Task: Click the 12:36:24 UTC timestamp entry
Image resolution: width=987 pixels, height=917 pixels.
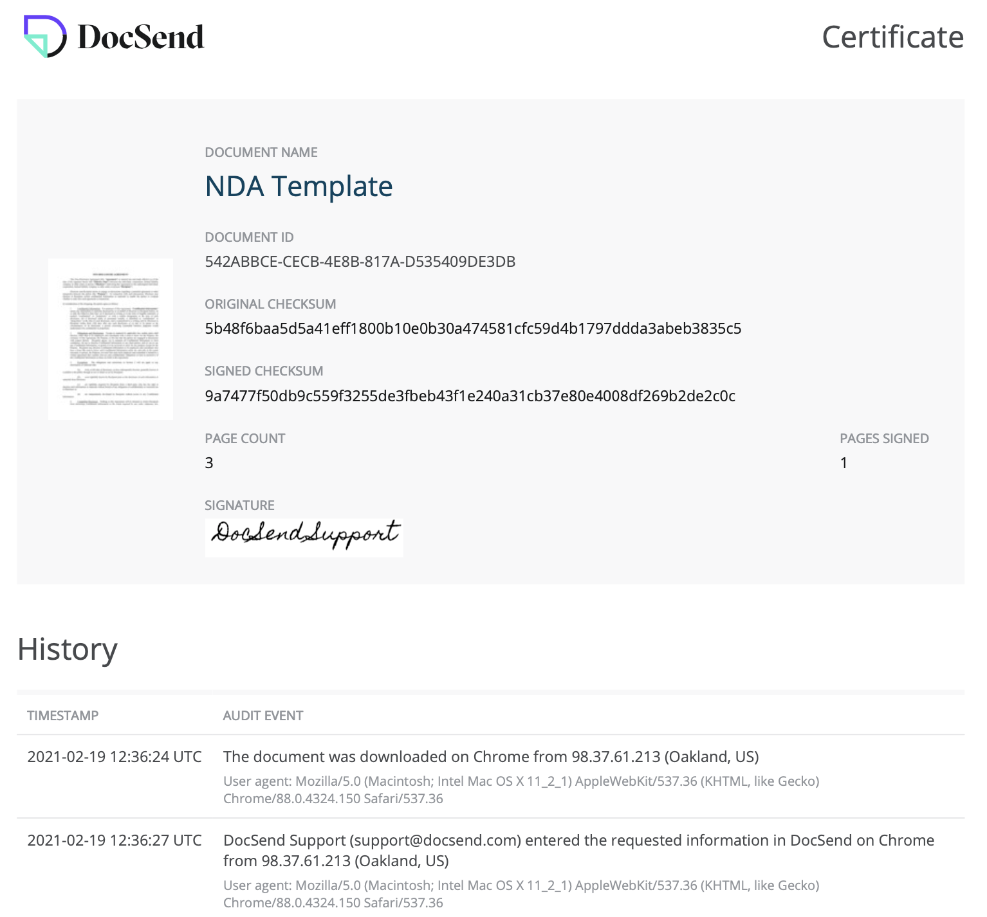Action: click(115, 757)
